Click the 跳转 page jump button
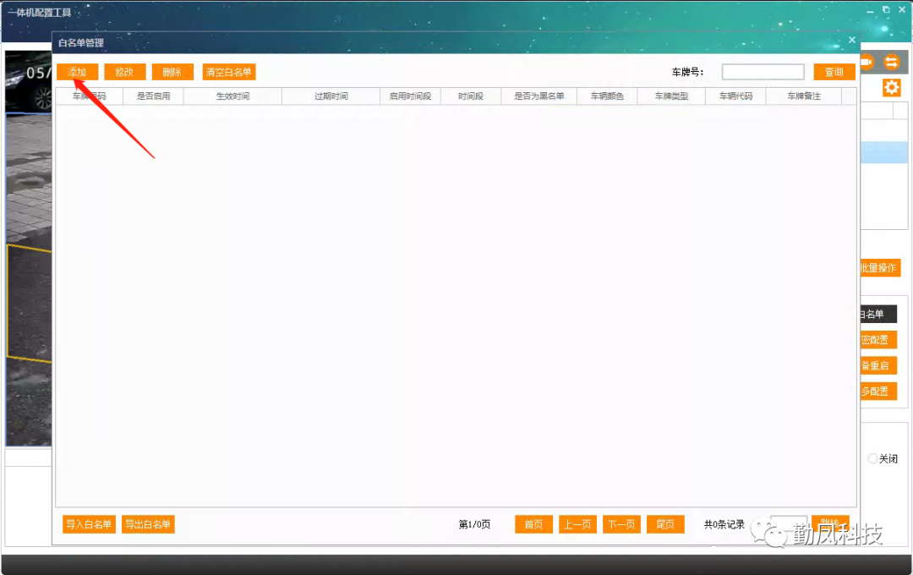The image size is (913, 575). (x=830, y=522)
